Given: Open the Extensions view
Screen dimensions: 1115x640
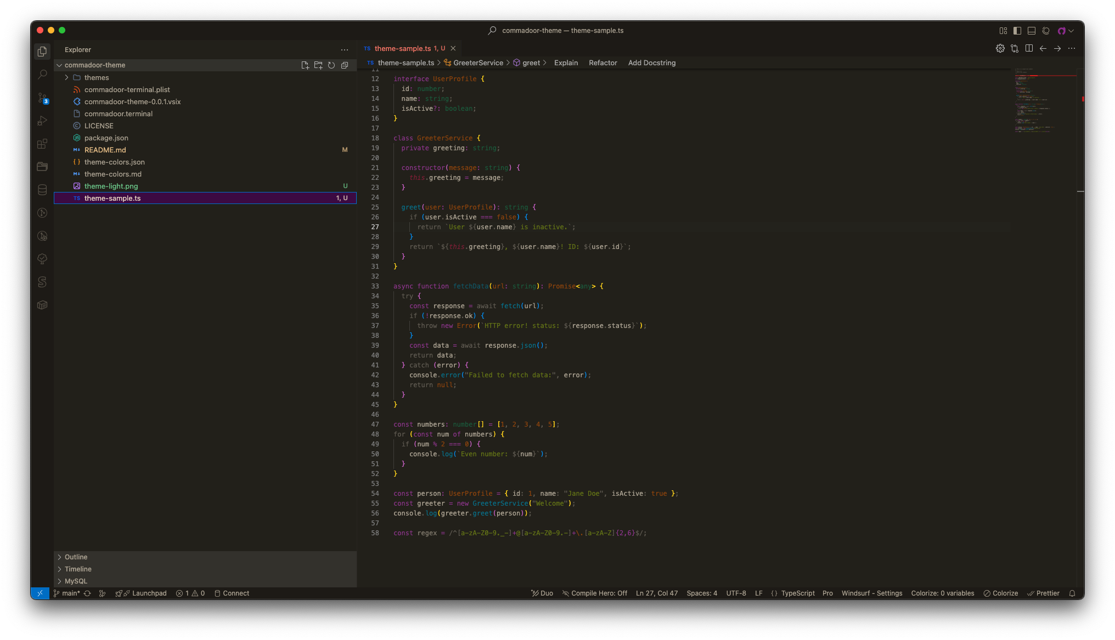Looking at the screenshot, I should pos(42,144).
